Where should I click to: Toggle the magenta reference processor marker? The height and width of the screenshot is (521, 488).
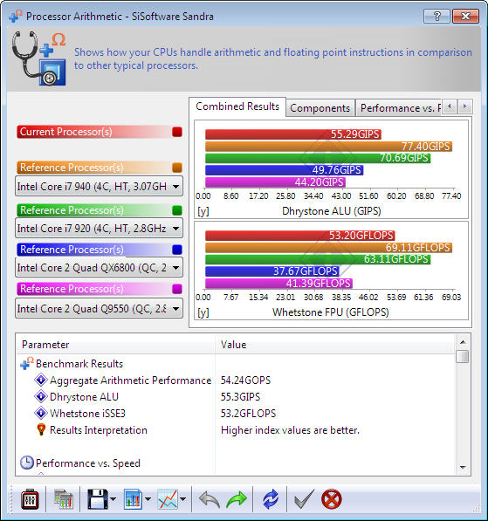tap(177, 289)
